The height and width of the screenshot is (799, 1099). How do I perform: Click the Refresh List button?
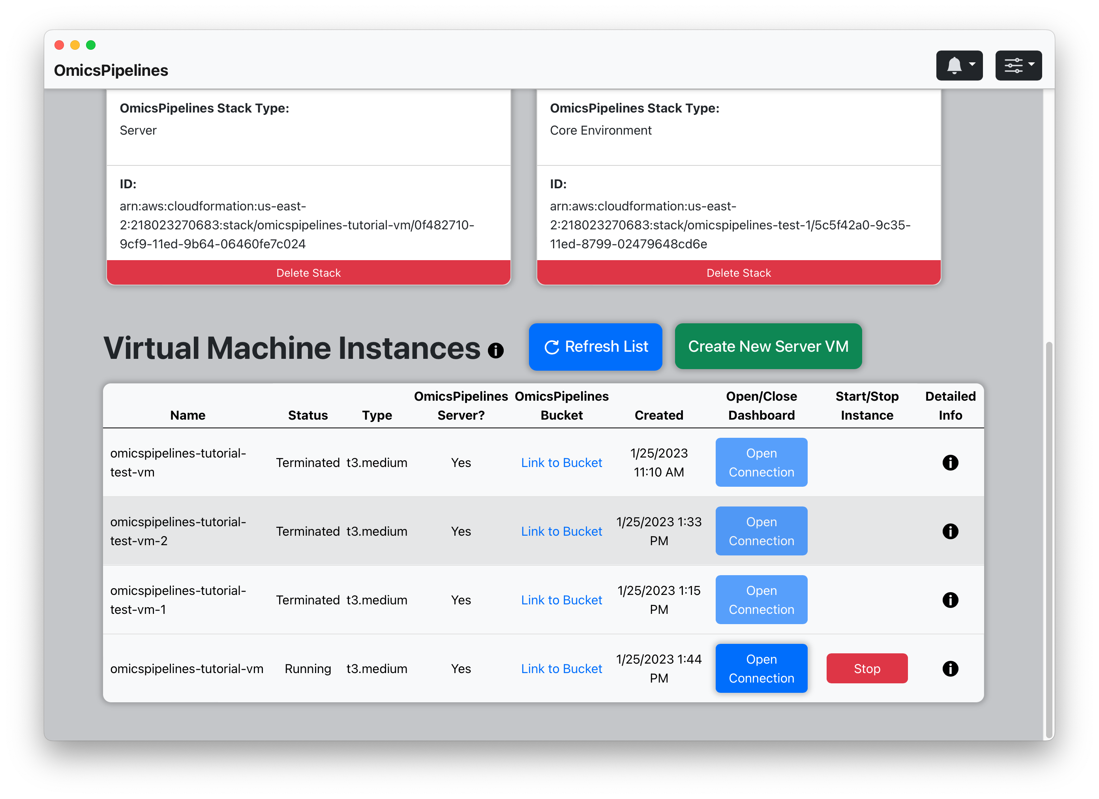[x=595, y=347]
